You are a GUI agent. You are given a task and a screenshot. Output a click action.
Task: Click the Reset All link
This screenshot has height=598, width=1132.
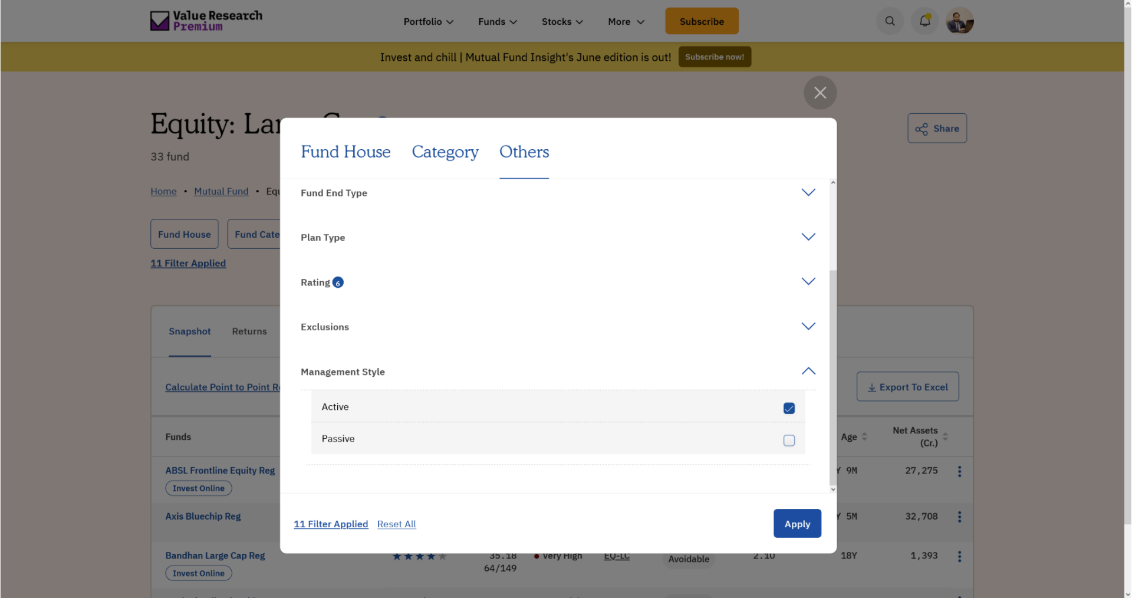[x=396, y=524]
